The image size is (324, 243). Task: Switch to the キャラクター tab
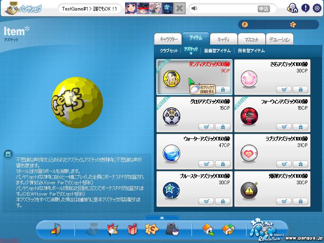point(168,39)
